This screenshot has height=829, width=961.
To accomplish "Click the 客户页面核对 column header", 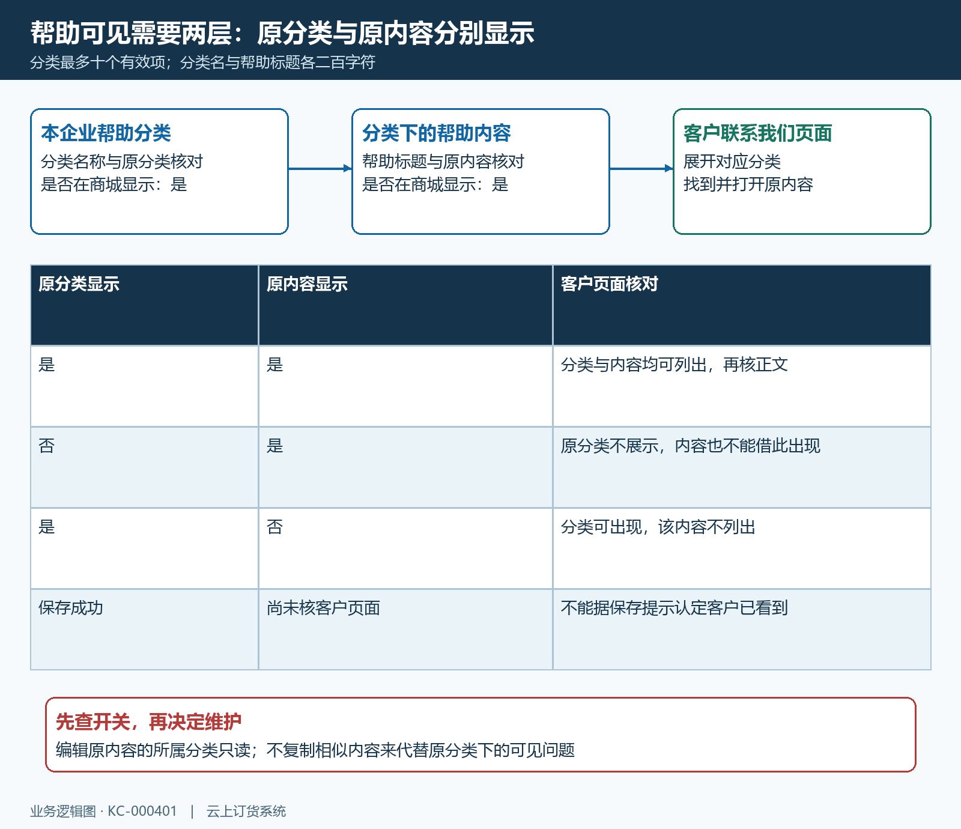I will pos(742,305).
